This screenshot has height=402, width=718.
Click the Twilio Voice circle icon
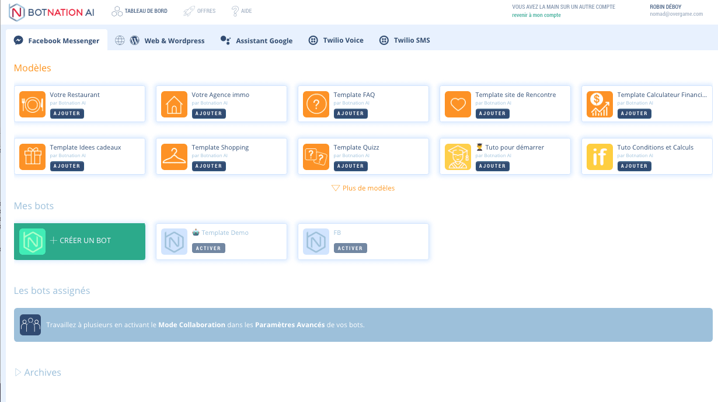pos(313,40)
